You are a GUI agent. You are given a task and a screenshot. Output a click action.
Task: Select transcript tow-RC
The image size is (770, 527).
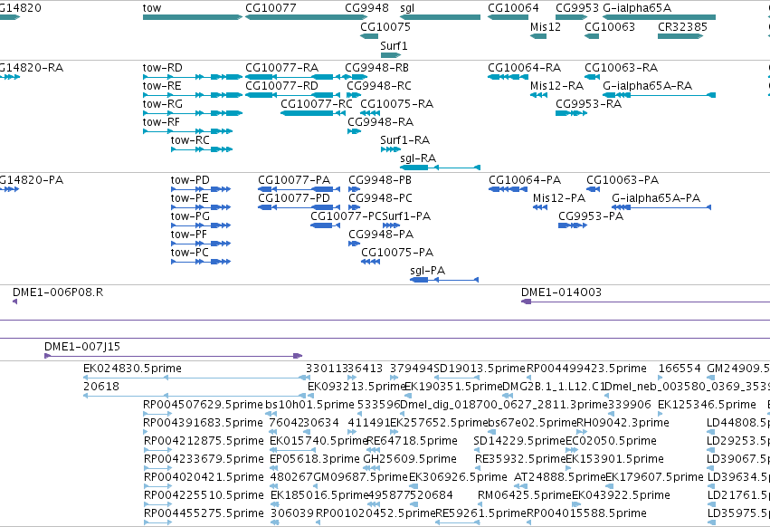202,149
